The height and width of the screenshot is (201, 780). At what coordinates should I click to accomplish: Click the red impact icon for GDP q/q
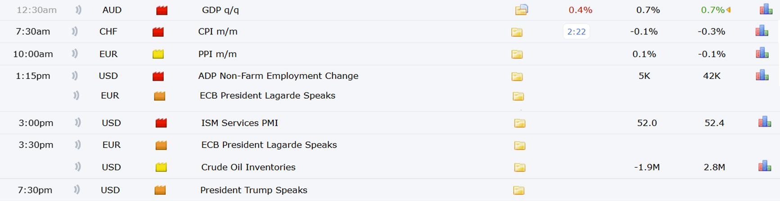tap(162, 10)
